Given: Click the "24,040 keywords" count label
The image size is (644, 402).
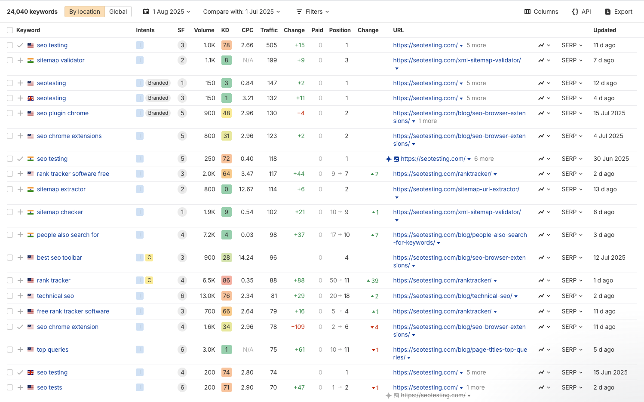Looking at the screenshot, I should [x=32, y=12].
